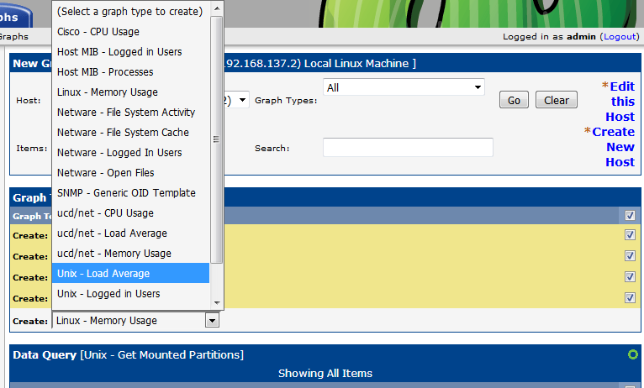Select 'Netware - File System Activity' option
644x388 pixels.
click(130, 112)
